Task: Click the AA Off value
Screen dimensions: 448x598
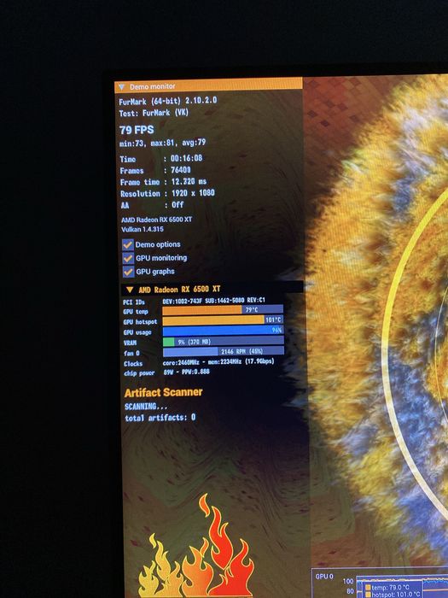Action: 177,205
